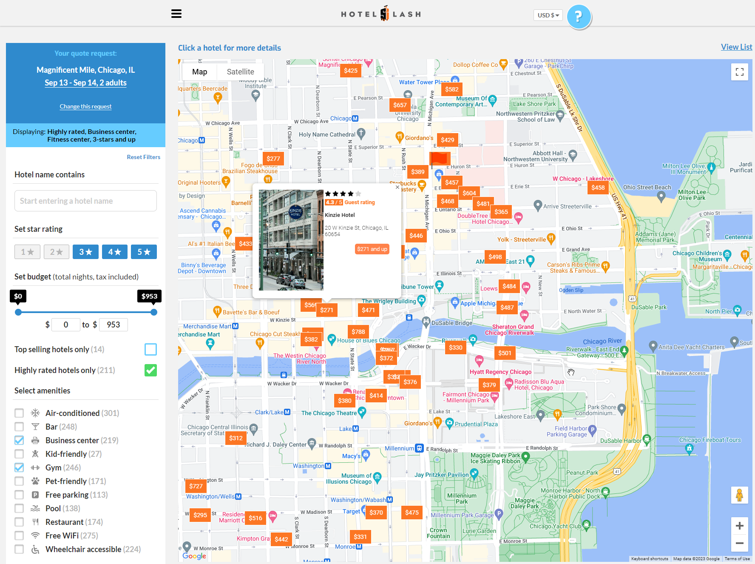
Task: Uncheck the Business center filter
Action: click(x=19, y=440)
